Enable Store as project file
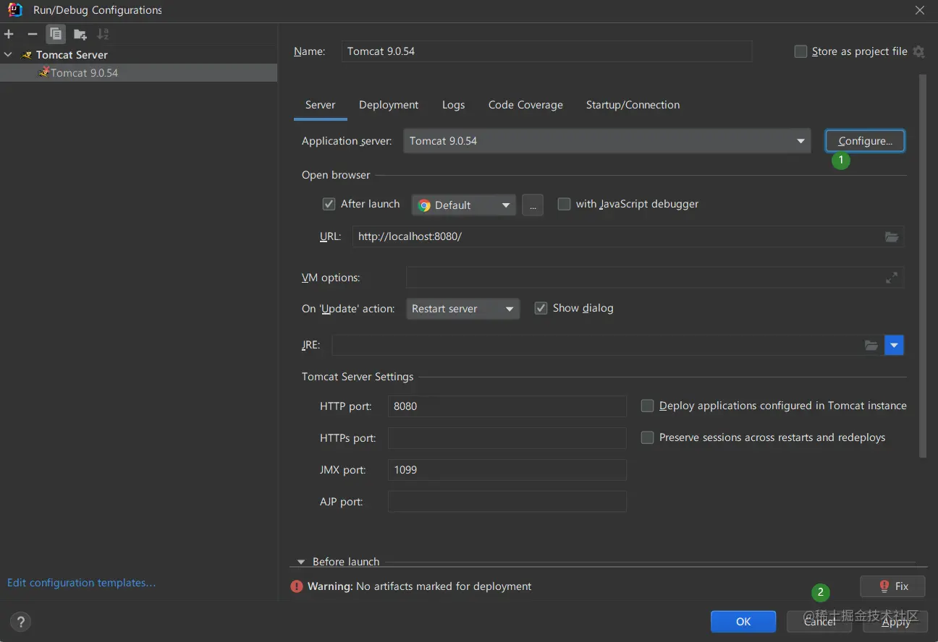The image size is (938, 642). pos(800,51)
